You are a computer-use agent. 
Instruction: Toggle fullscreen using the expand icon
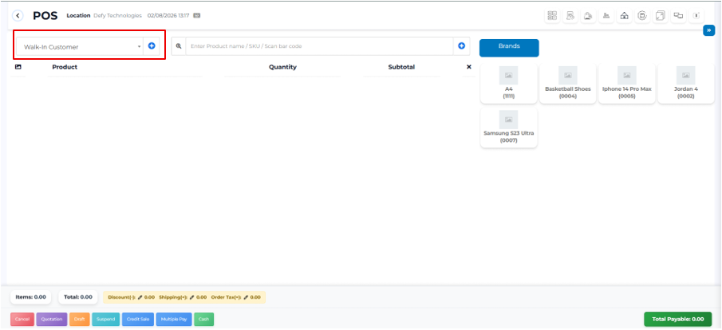point(660,15)
